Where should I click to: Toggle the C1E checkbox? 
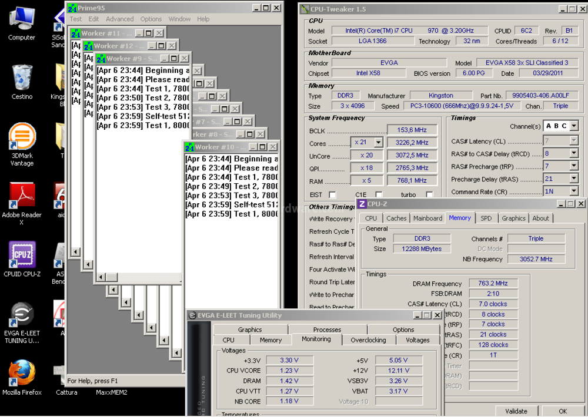(379, 195)
